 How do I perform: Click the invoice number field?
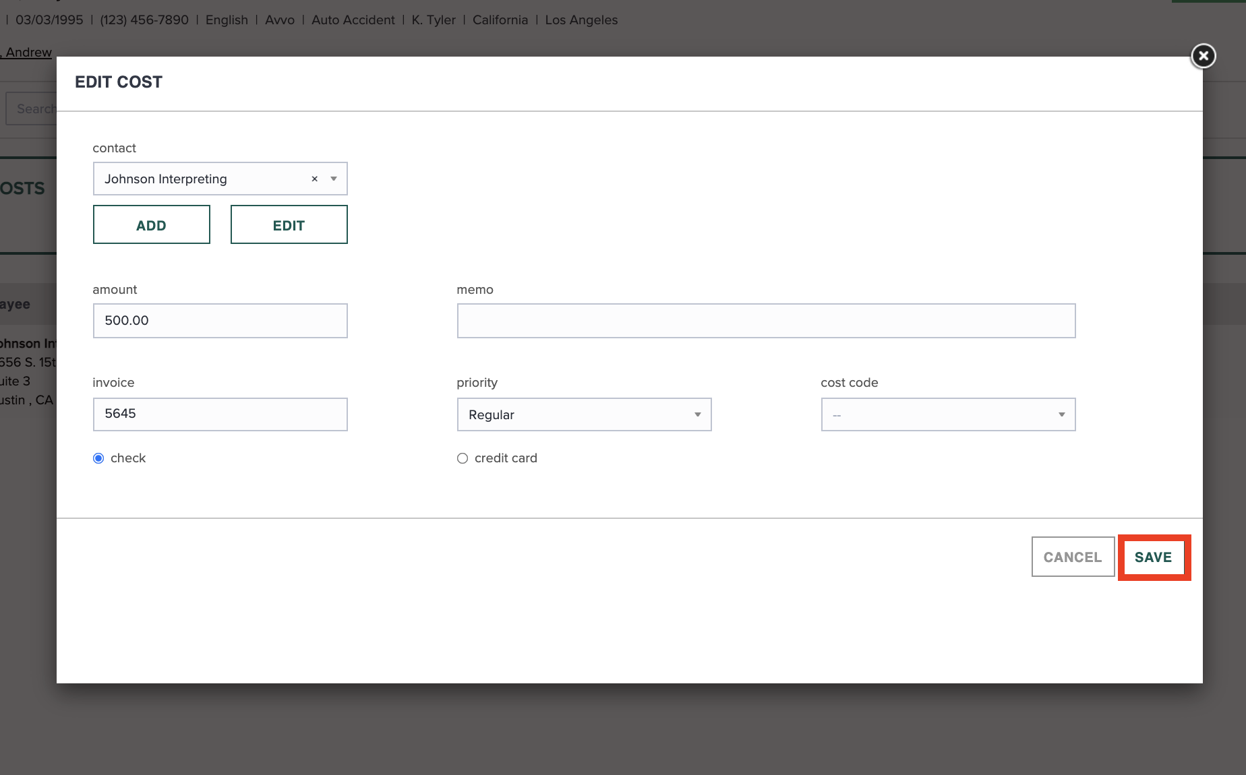click(x=220, y=414)
